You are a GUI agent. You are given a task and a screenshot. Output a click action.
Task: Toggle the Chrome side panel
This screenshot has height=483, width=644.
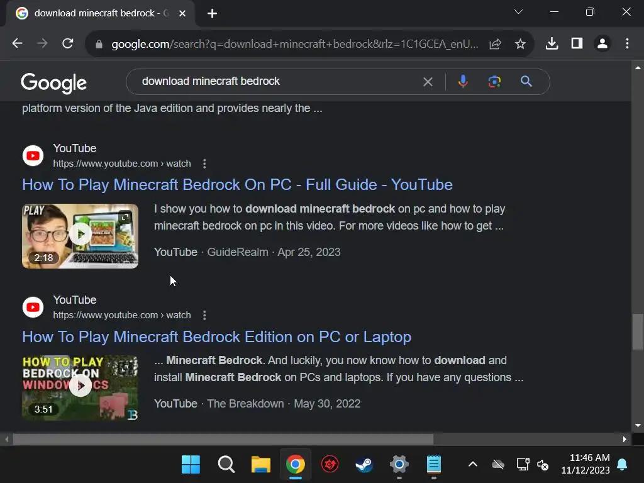coord(577,43)
